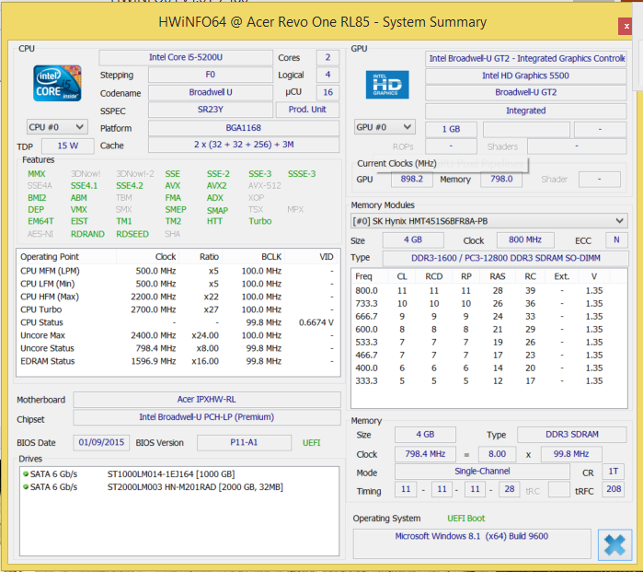
Task: Click the Intel HD Graphics logo
Action: pos(387,85)
